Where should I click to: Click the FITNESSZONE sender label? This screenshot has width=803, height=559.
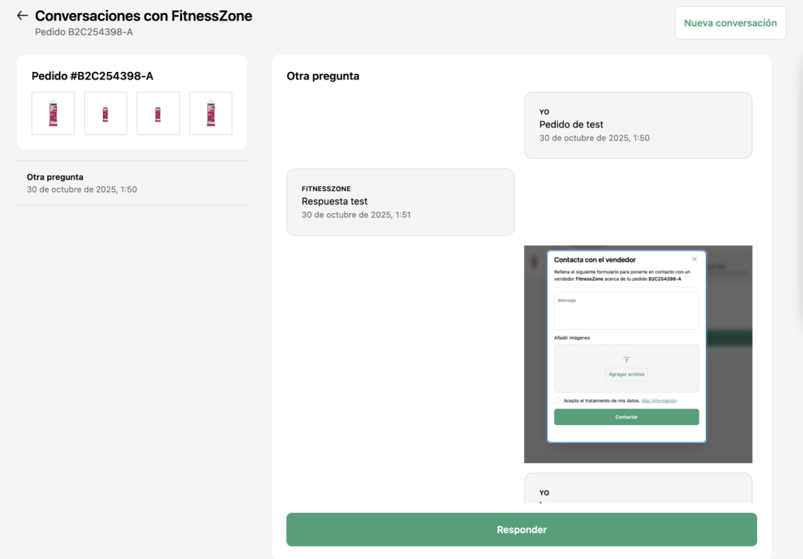point(326,189)
